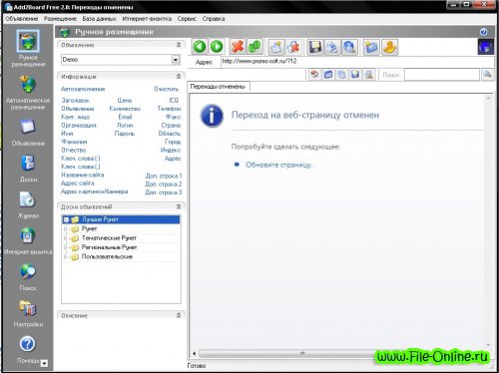This screenshot has width=499, height=373.
Task: Stop navigation with the red X icon
Action: click(x=238, y=47)
